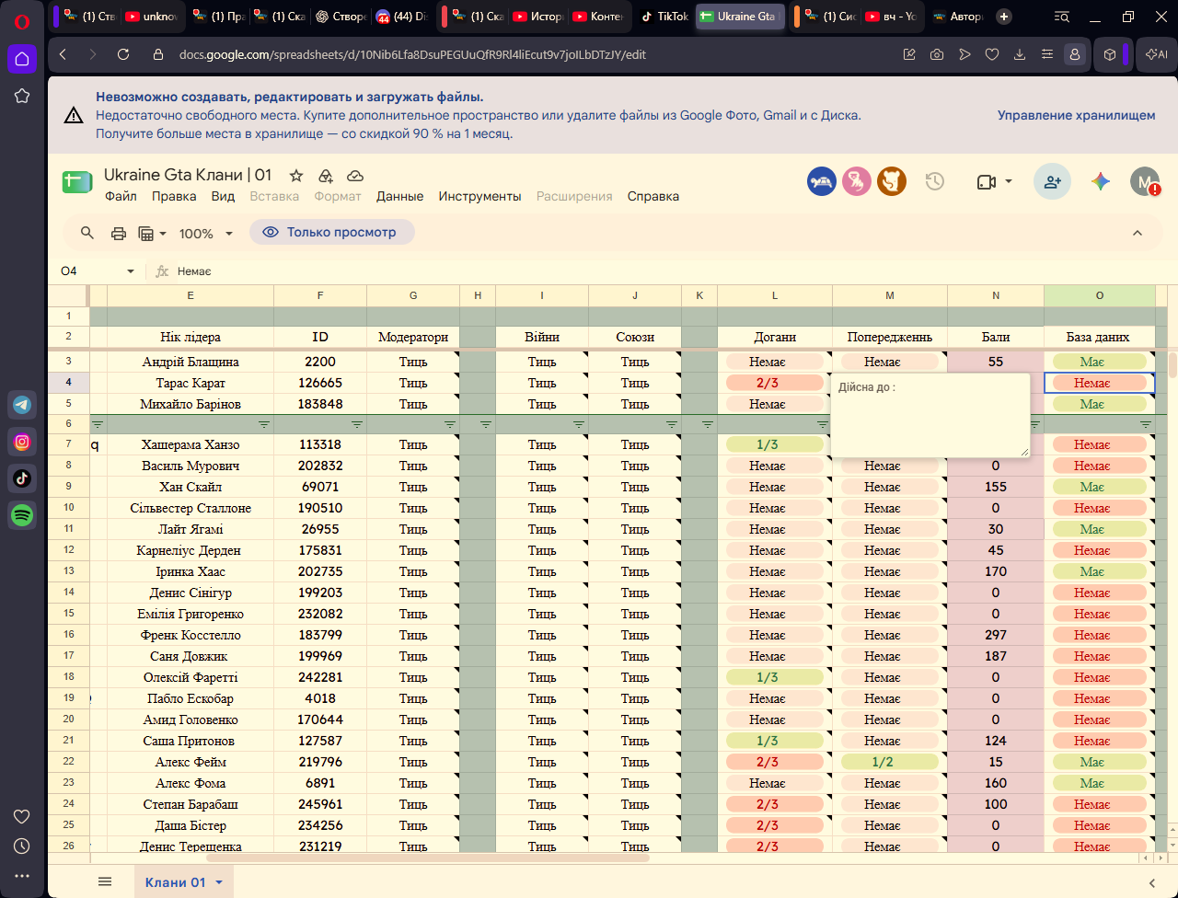This screenshot has width=1178, height=898.
Task: Click the Управление хранилищем link
Action: [x=1077, y=115]
